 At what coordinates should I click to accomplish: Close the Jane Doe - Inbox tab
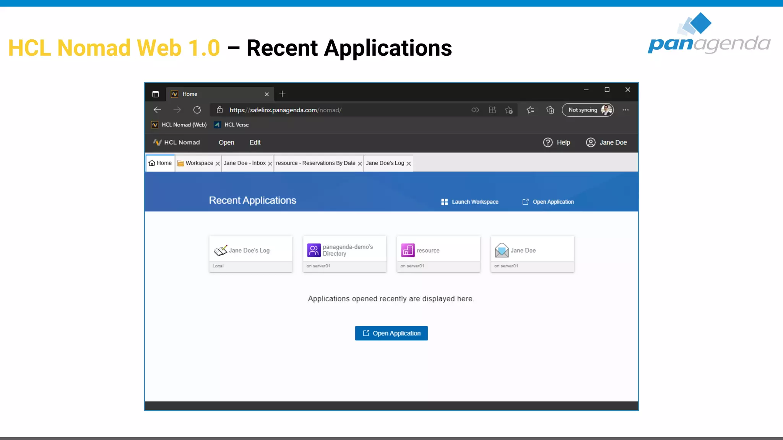click(270, 163)
